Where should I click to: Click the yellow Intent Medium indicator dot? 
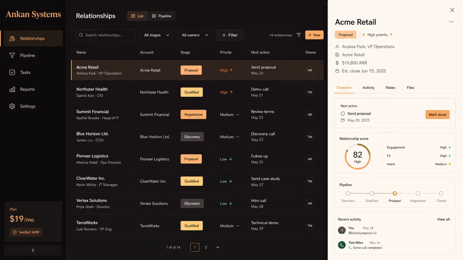[x=450, y=164]
